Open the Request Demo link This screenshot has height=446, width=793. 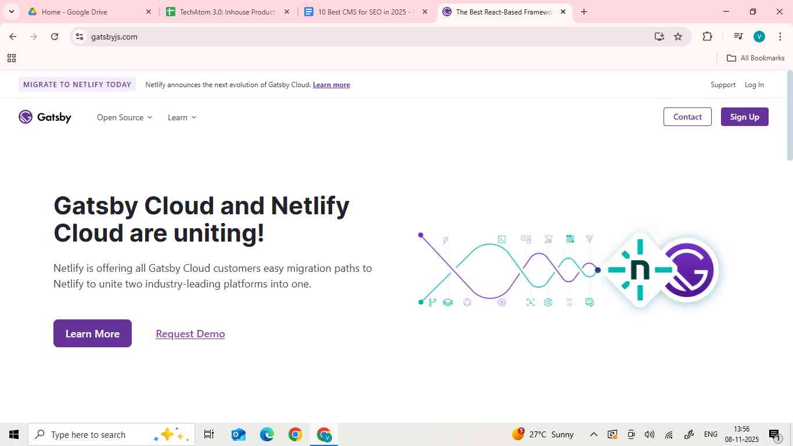(x=190, y=334)
